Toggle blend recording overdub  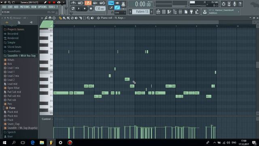(x=95, y=3)
